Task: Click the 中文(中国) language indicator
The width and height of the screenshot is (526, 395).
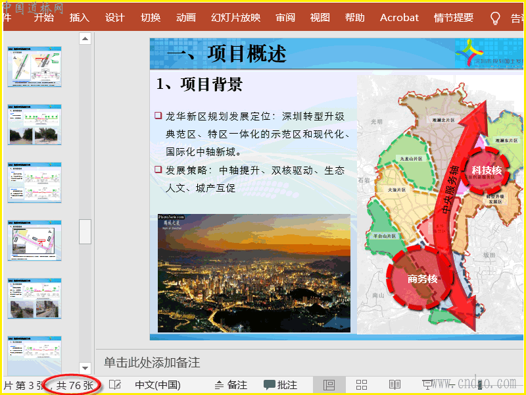Action: pos(158,385)
